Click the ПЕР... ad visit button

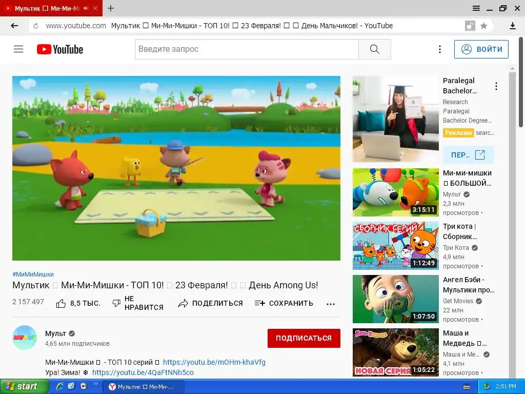pos(468,155)
